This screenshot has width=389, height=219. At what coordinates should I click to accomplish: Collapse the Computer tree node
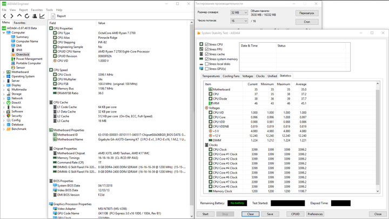(x=4, y=32)
